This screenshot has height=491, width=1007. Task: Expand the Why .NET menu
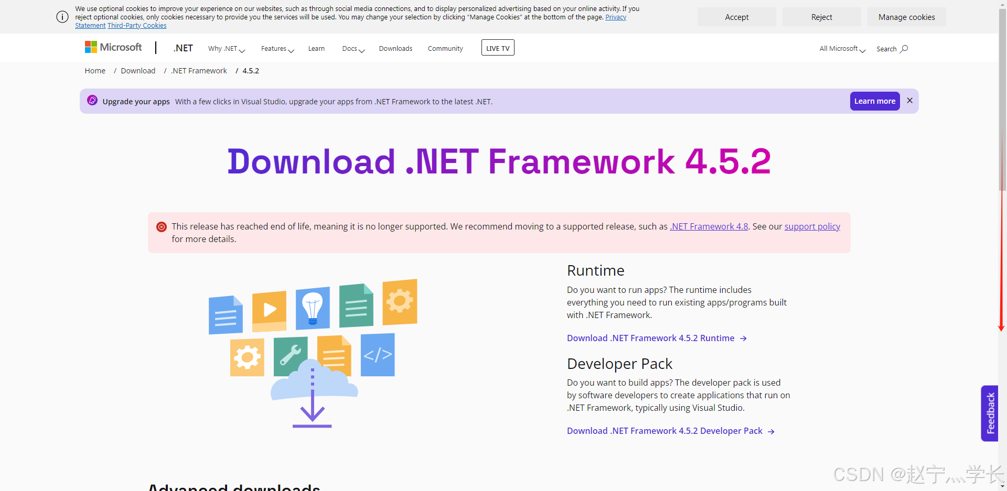(x=227, y=49)
